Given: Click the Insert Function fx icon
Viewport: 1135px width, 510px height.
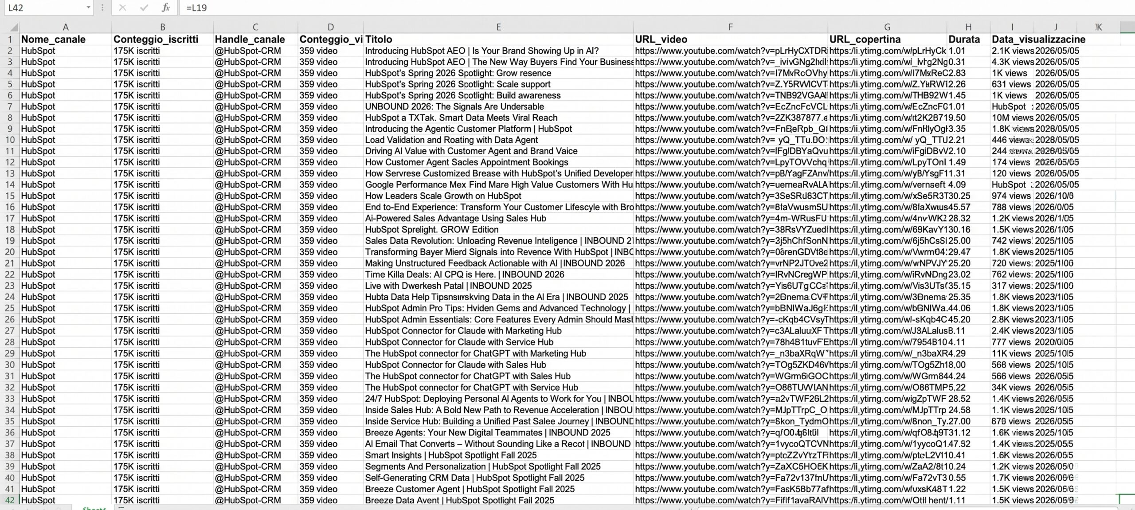Looking at the screenshot, I should tap(165, 8).
